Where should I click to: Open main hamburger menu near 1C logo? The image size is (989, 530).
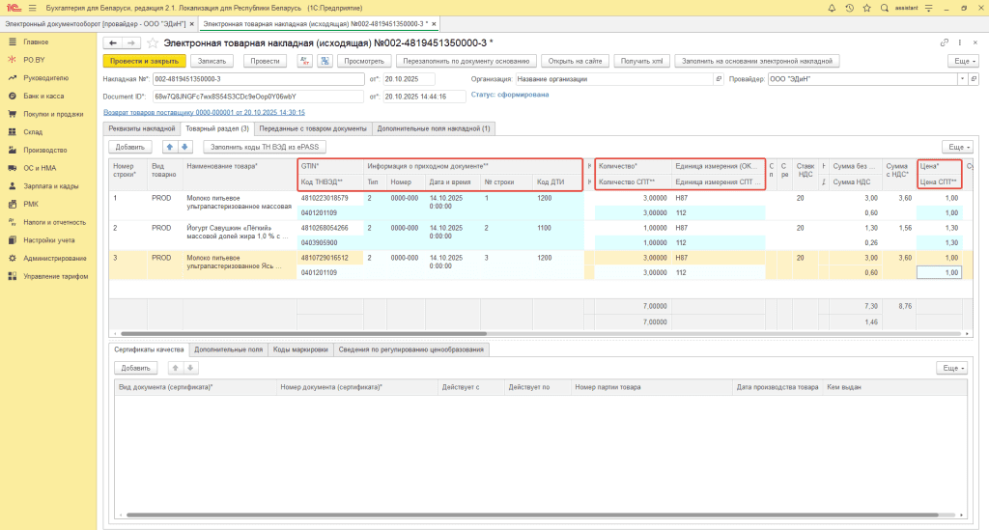click(x=32, y=8)
